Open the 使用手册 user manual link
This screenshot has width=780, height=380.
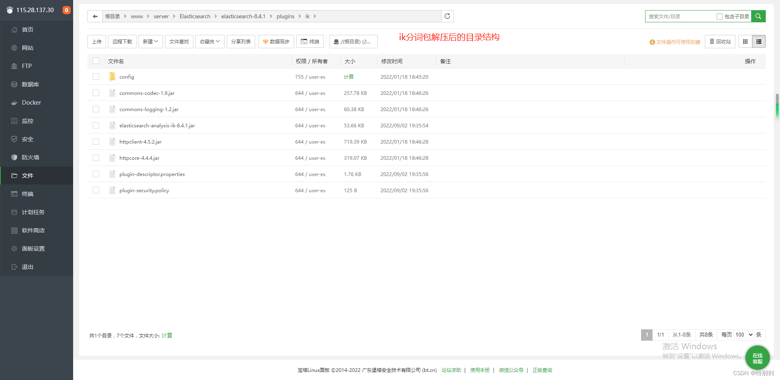480,370
